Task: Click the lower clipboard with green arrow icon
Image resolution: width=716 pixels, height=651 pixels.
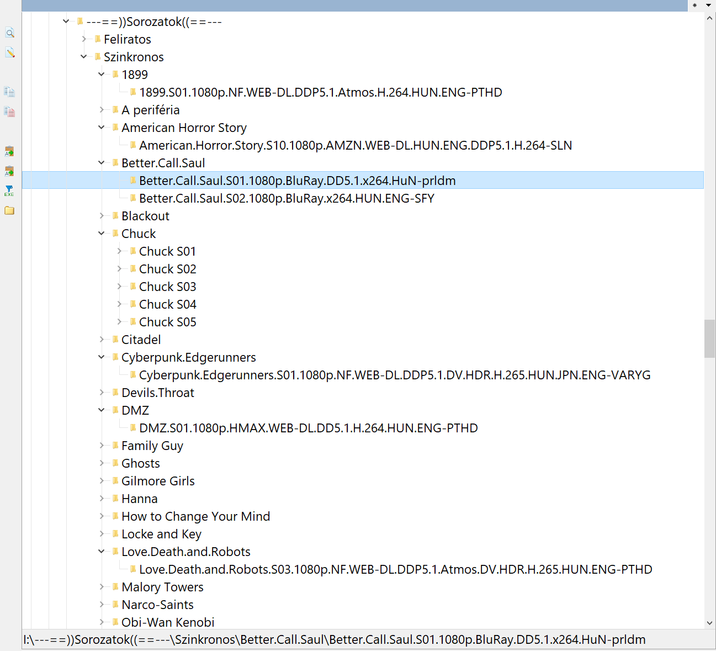Action: coord(9,171)
